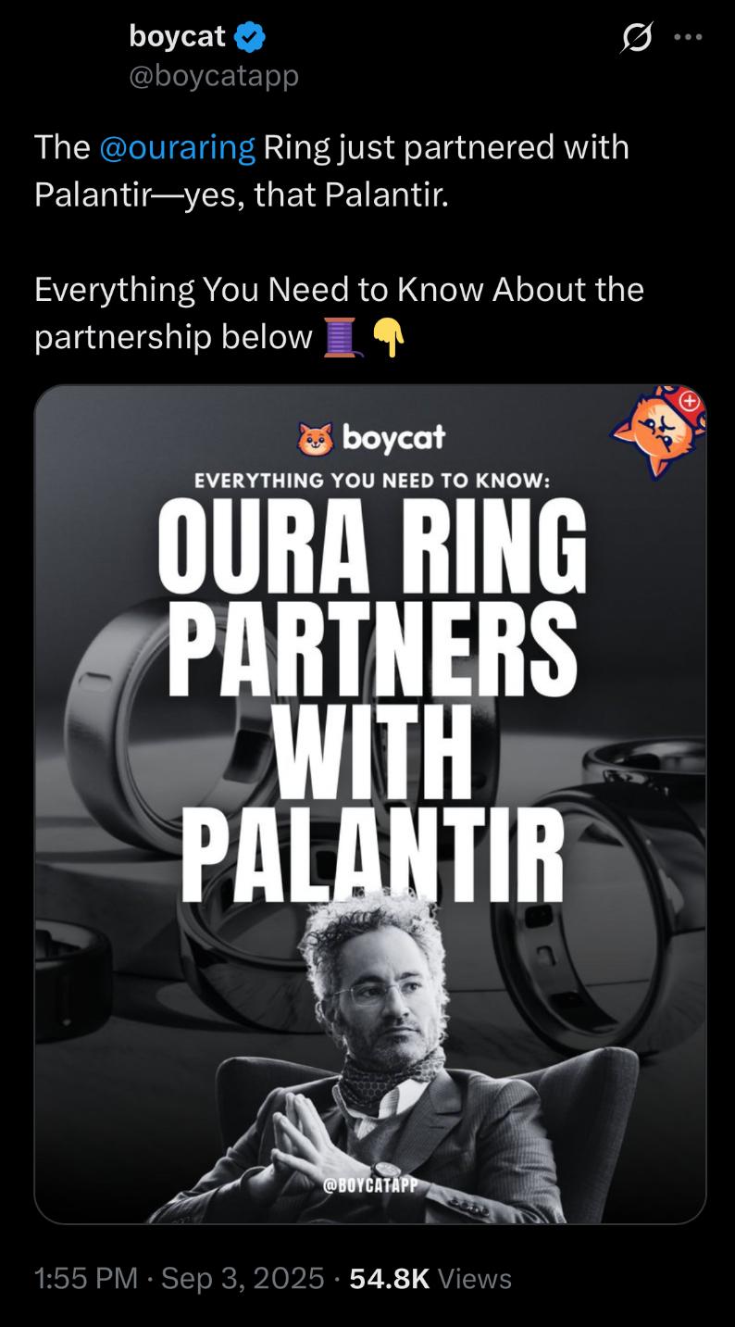Open the three-dot more options menu
Screen dimensions: 735x1327
pyautogui.click(x=689, y=38)
